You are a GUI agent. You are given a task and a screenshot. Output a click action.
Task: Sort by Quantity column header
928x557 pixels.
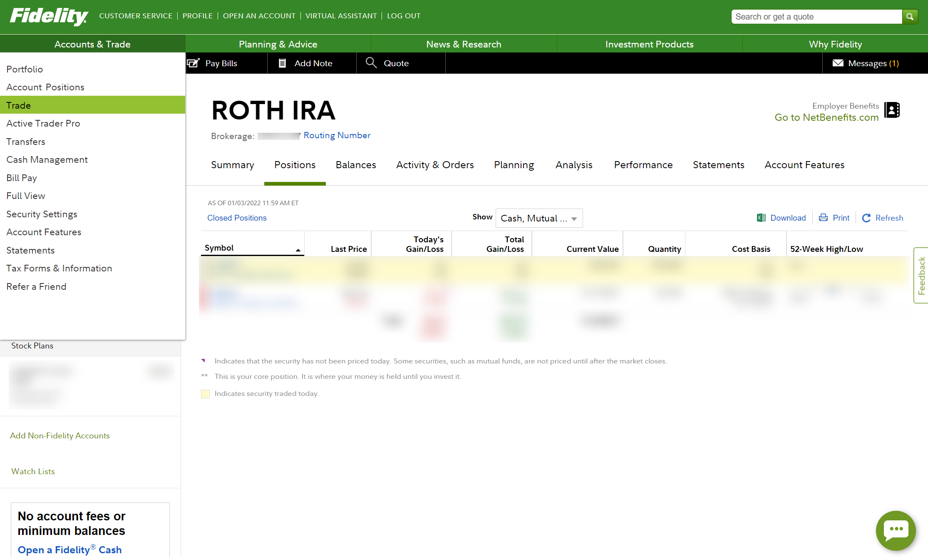664,249
